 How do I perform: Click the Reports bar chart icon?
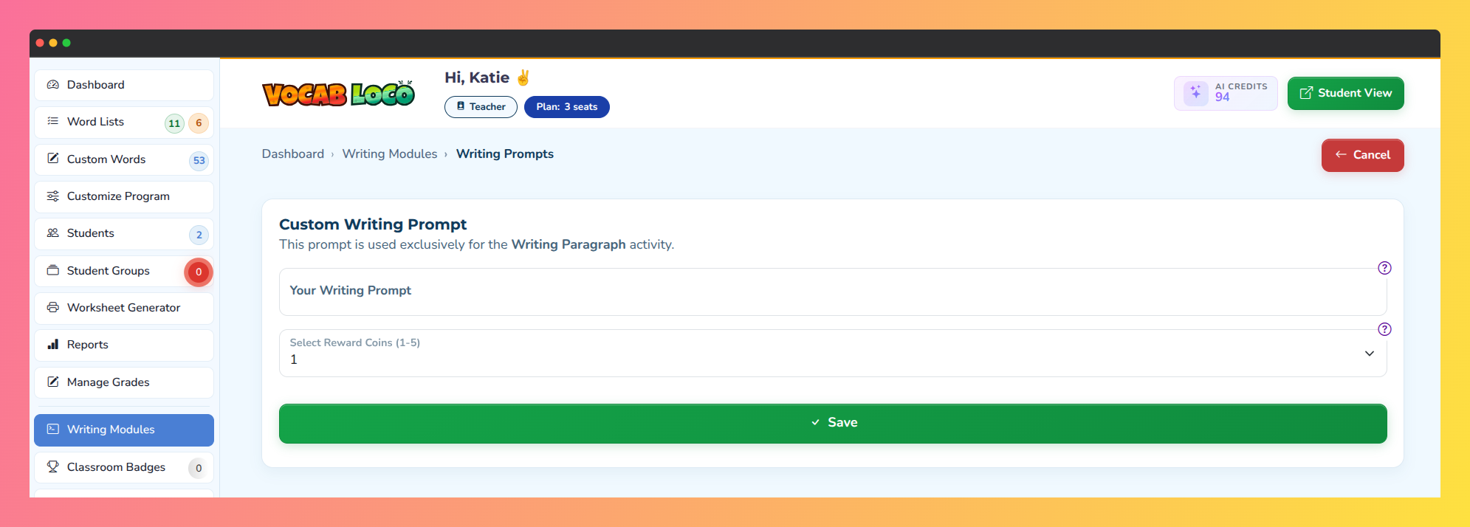point(53,345)
